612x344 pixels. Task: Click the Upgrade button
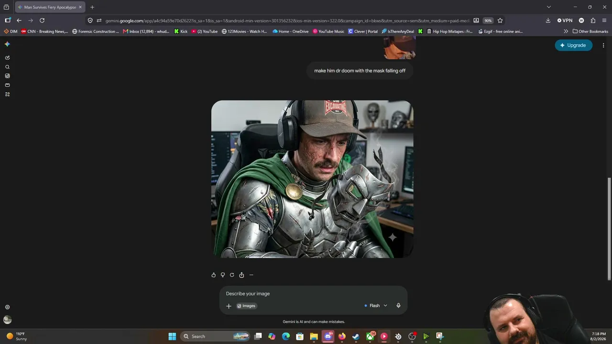tap(573, 45)
